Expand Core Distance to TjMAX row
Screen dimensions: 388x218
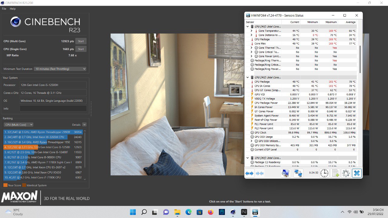(x=252, y=35)
